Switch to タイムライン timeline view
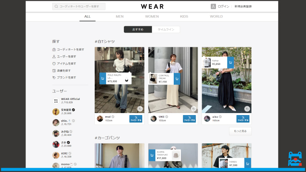The image size is (306, 172). point(166,29)
